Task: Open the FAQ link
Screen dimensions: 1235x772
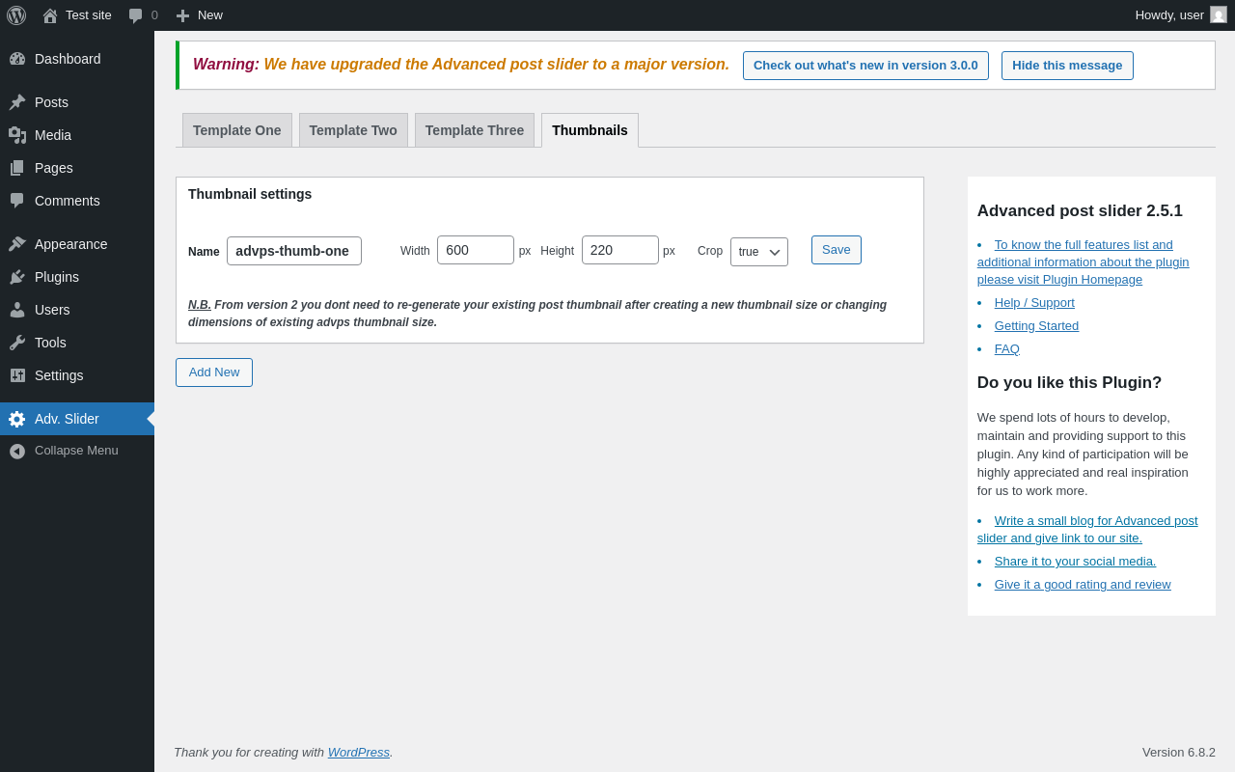Action: (x=1007, y=349)
